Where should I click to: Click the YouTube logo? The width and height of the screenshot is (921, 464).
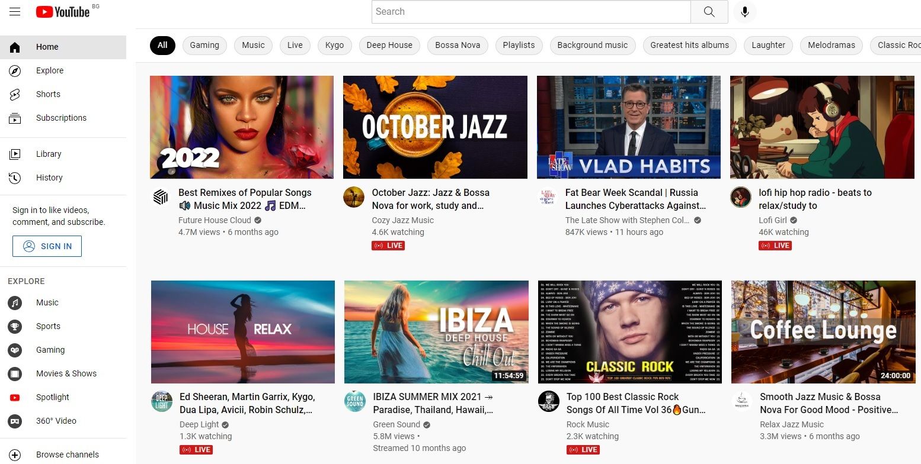point(63,12)
